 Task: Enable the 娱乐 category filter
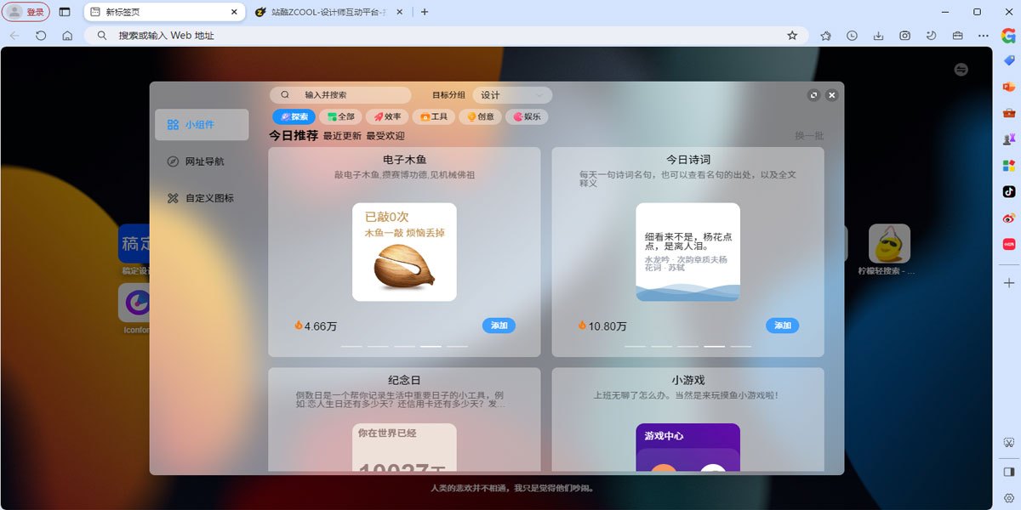tap(527, 116)
